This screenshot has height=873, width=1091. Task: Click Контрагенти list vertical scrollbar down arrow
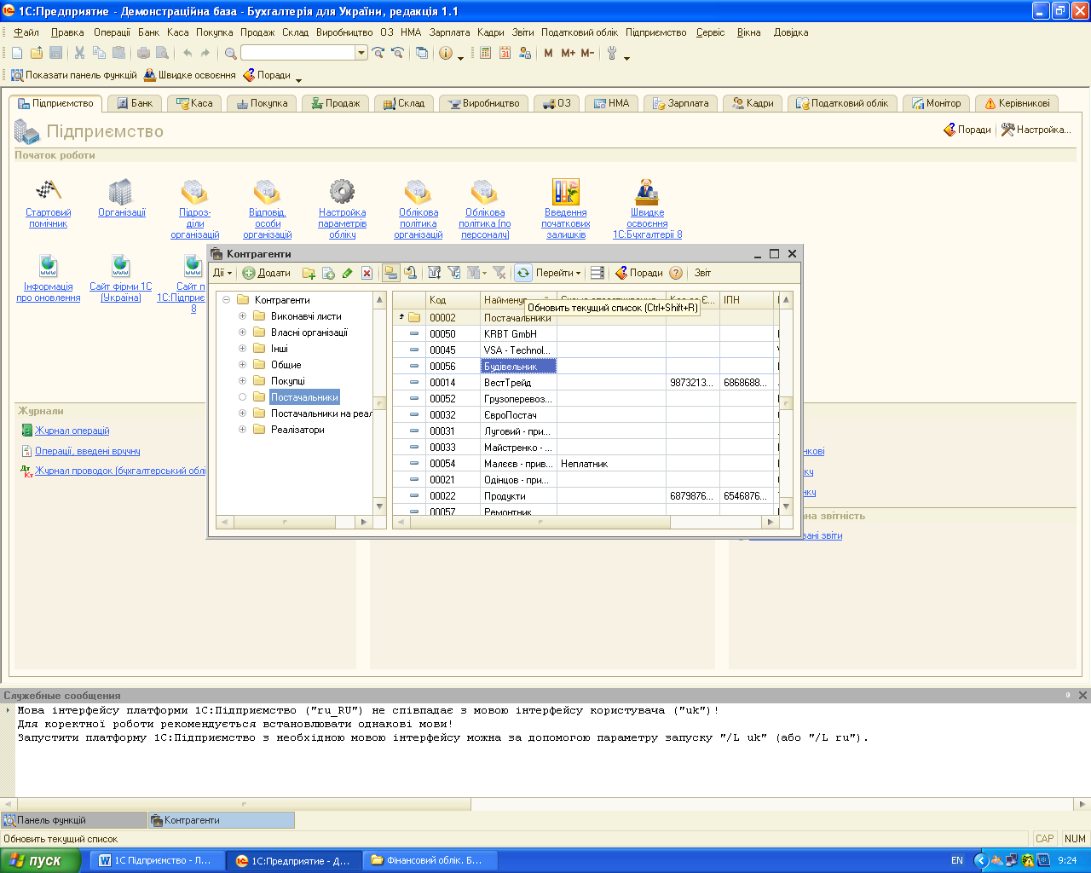tap(786, 506)
